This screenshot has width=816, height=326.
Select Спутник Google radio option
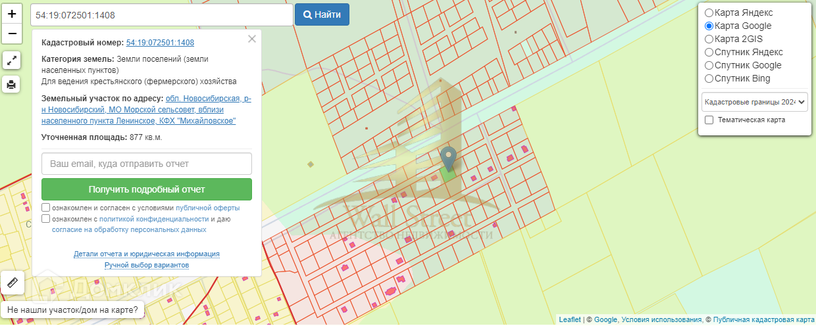(x=709, y=65)
